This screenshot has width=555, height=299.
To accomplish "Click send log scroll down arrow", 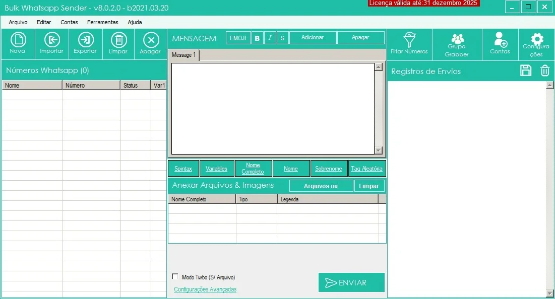I will [549, 293].
